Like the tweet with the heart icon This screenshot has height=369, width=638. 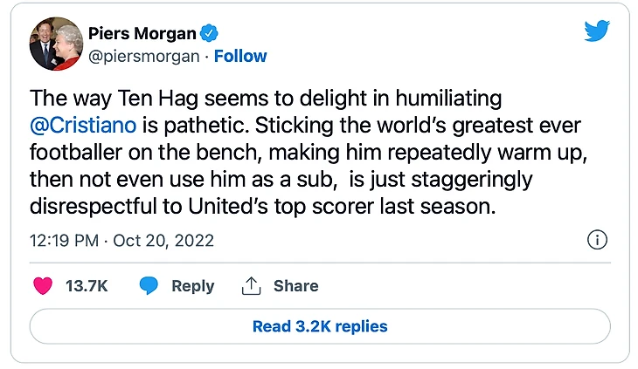[42, 286]
